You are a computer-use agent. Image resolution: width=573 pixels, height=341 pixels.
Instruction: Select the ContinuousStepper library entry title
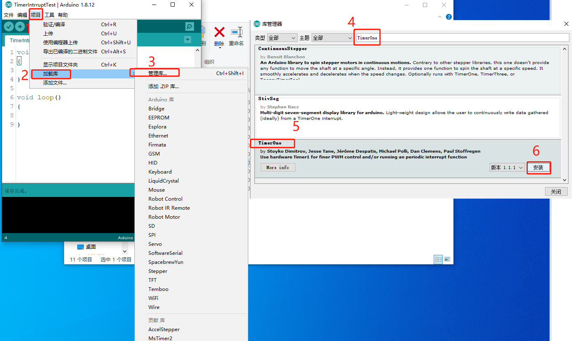tap(283, 49)
